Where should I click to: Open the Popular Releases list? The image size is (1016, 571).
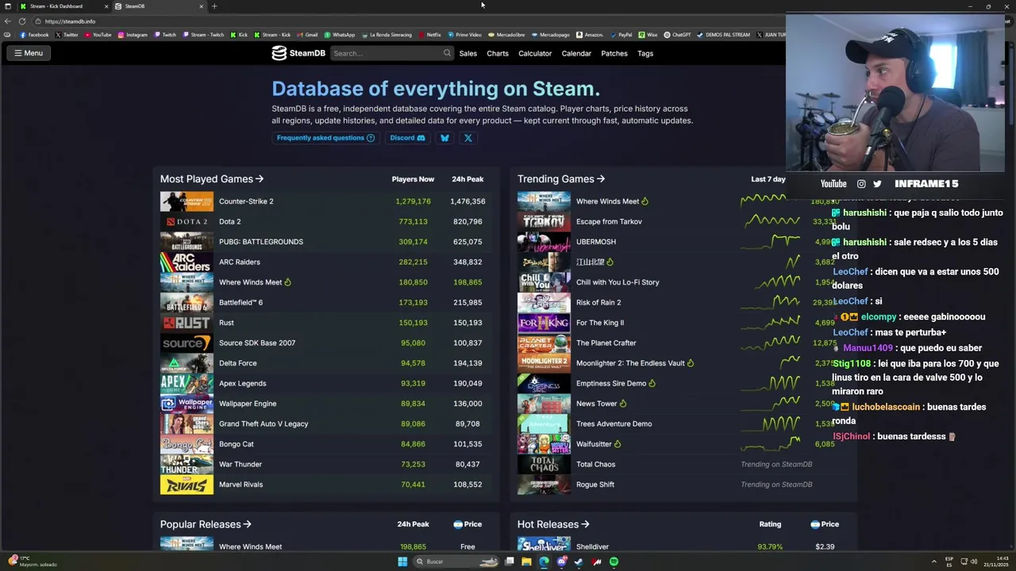[206, 524]
